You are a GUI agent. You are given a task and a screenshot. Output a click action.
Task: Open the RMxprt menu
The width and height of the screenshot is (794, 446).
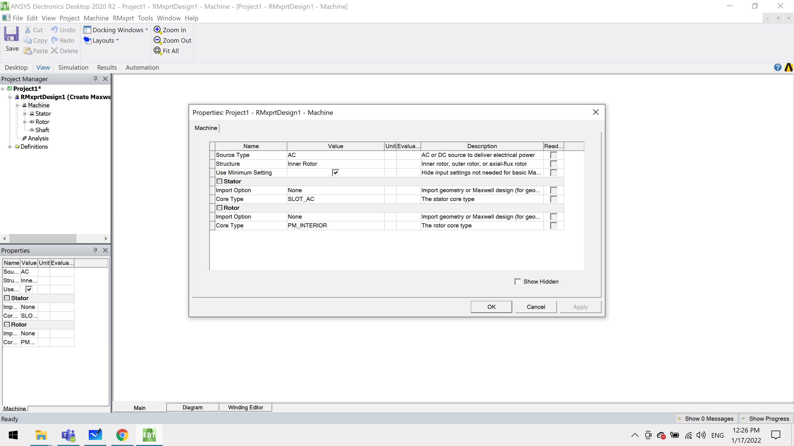pos(123,18)
